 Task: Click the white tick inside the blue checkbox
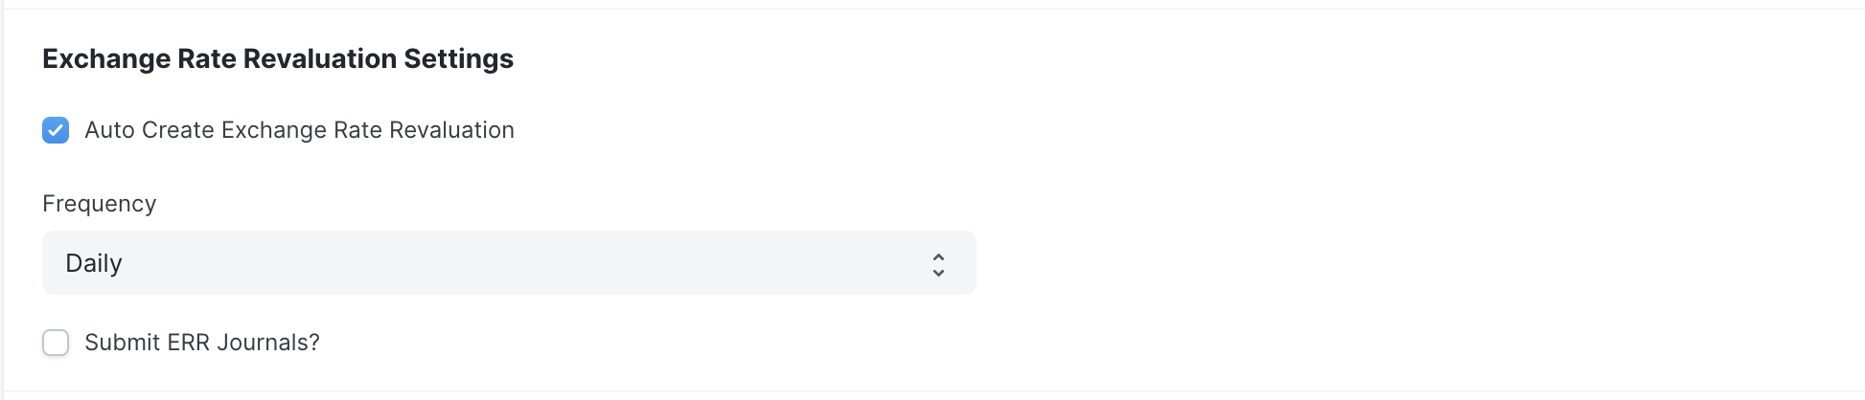click(x=56, y=130)
